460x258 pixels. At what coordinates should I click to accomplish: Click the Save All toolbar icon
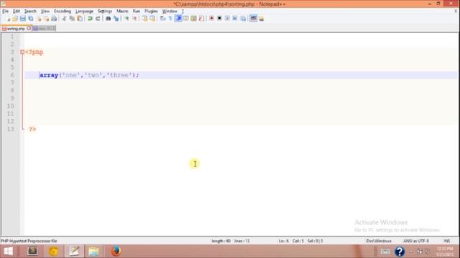(x=30, y=19)
